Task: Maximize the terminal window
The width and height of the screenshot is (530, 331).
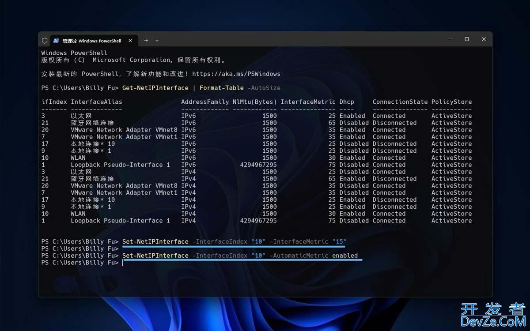Action: pyautogui.click(x=467, y=39)
